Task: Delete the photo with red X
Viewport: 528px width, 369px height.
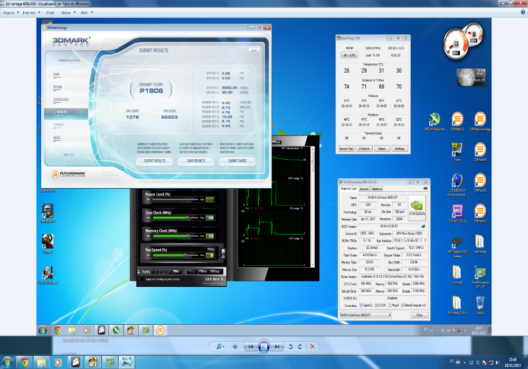Action: point(313,346)
